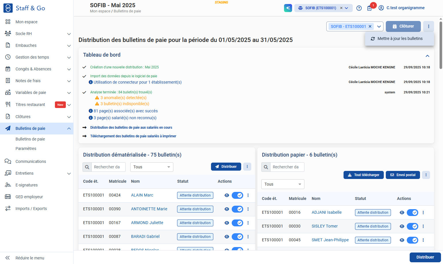This screenshot has height=264, width=443.
Task: Click the search icon in dematerialized distribution
Action: point(87,167)
